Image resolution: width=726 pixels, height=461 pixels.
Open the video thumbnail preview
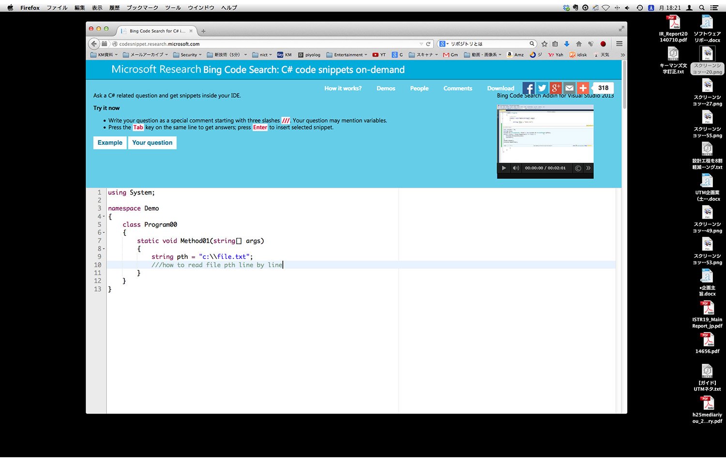(x=545, y=134)
